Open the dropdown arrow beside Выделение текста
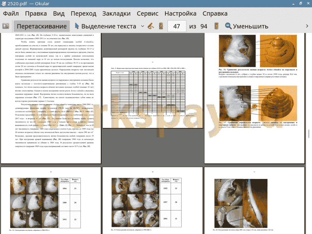 coord(143,26)
